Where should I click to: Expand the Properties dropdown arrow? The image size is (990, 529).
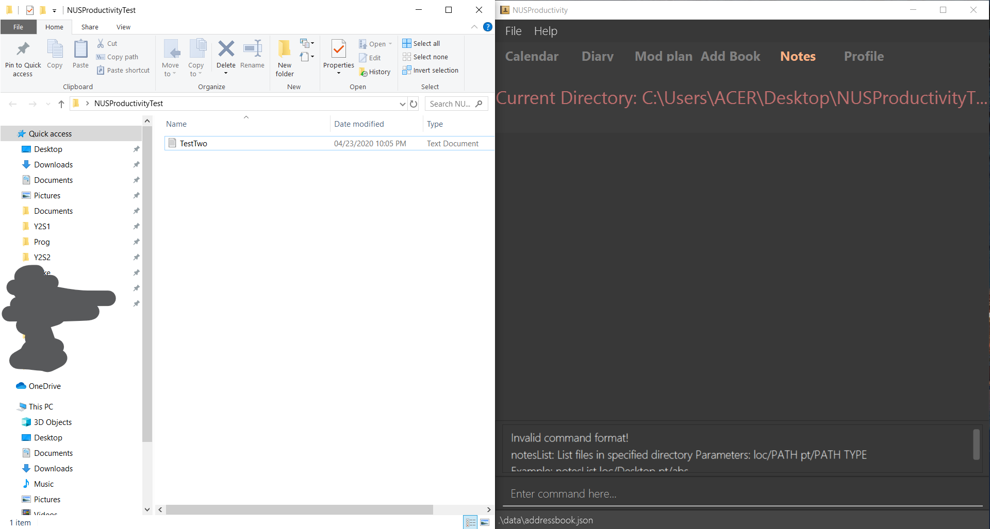tap(339, 73)
